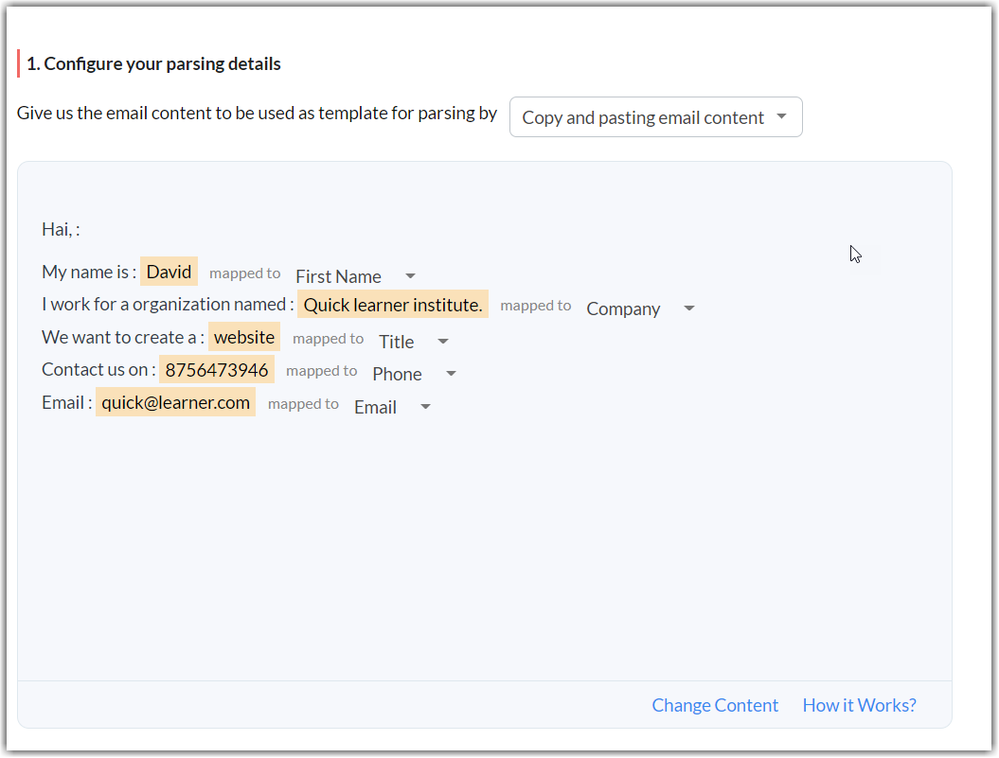999x758 pixels.
Task: Select the highlighted quick@learner.com address
Action: pyautogui.click(x=176, y=402)
